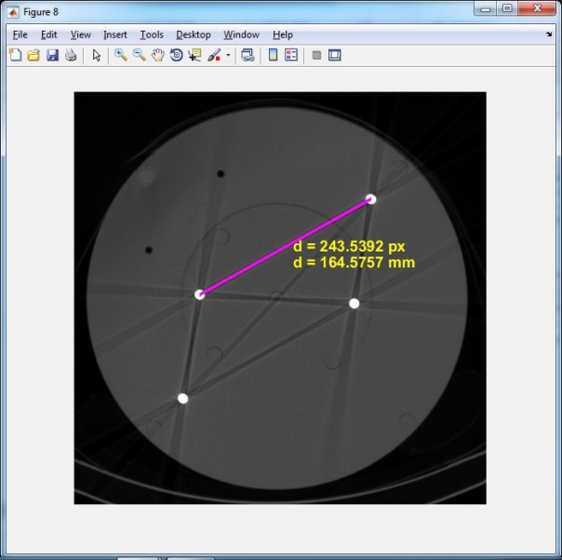562x560 pixels.
Task: Enable the Rotate 3D tool
Action: (x=176, y=56)
